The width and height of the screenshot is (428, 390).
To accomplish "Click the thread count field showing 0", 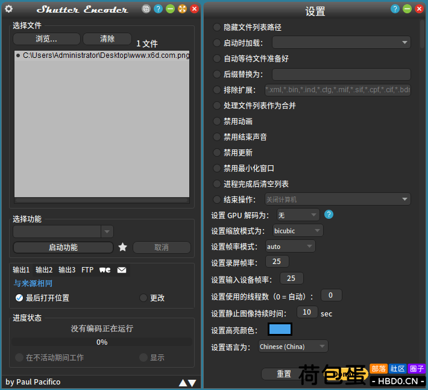I will [331, 295].
